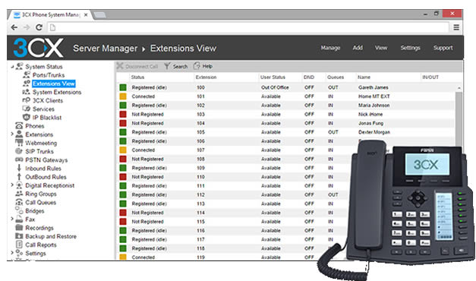The width and height of the screenshot is (476, 281).
Task: Select the 3CX Phone System browser tab
Action: [51, 14]
